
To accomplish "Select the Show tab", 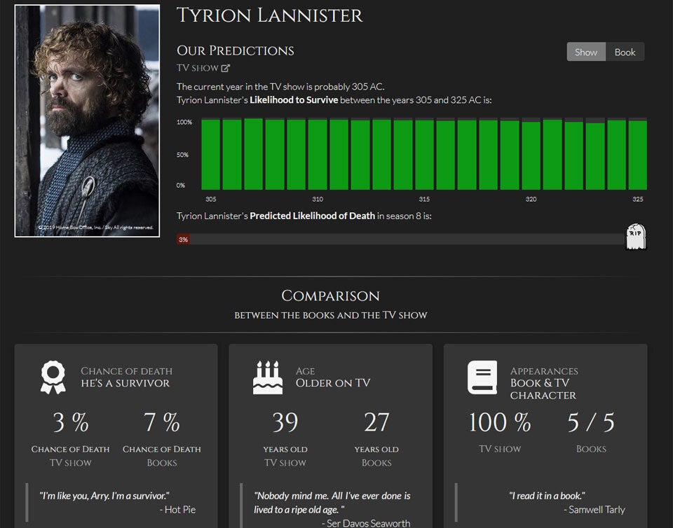I will pyautogui.click(x=586, y=51).
